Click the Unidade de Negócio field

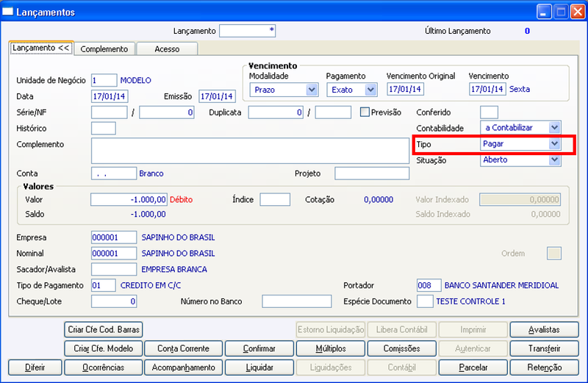(104, 80)
